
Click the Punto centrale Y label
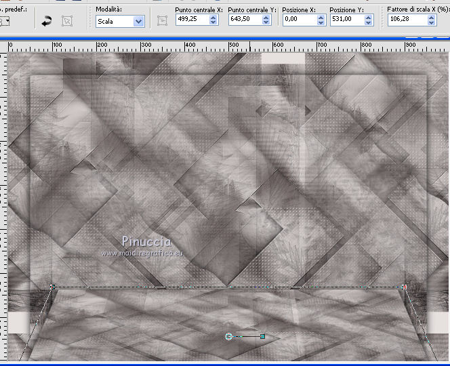(x=252, y=9)
